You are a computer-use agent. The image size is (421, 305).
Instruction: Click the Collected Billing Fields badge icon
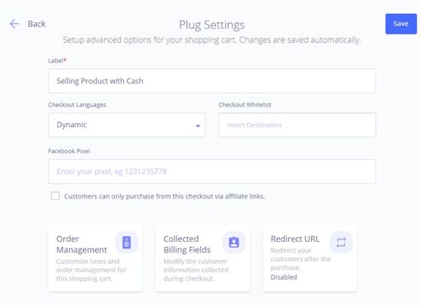pyautogui.click(x=234, y=242)
